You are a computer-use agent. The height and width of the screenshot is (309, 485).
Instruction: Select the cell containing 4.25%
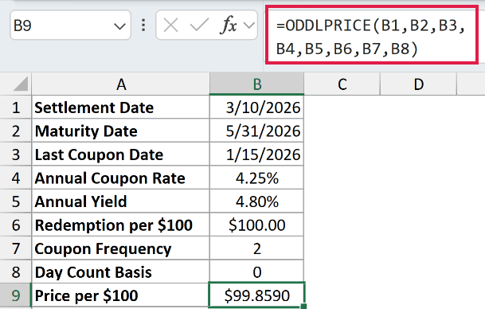pos(256,178)
